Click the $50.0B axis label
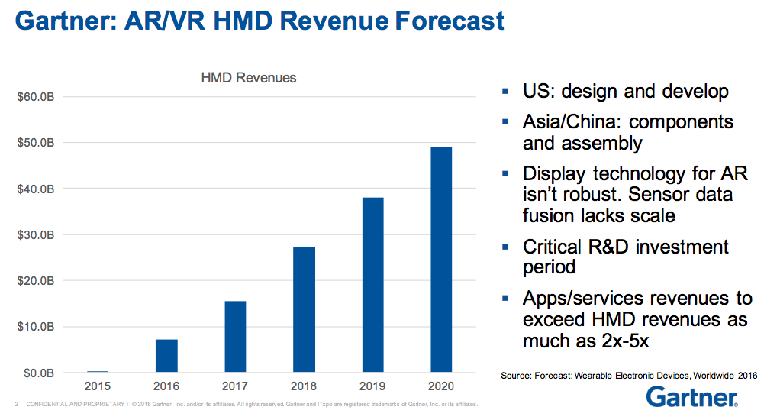Viewport: 764px width, 420px height. [x=36, y=143]
